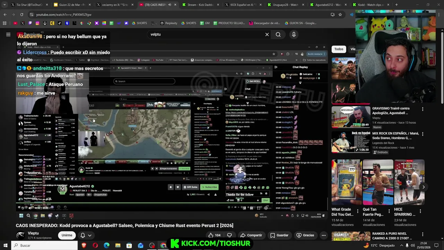Open the 'Descargador de víd...' bookmark
Screen dimensions: 444x250
click(264, 23)
